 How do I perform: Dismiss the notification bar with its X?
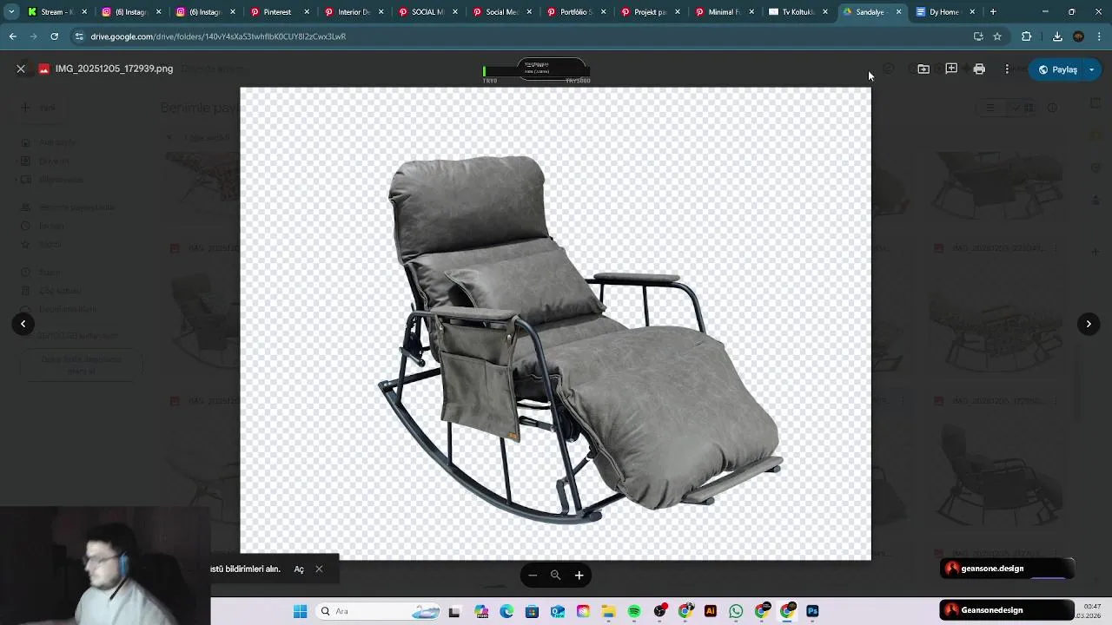coord(319,569)
